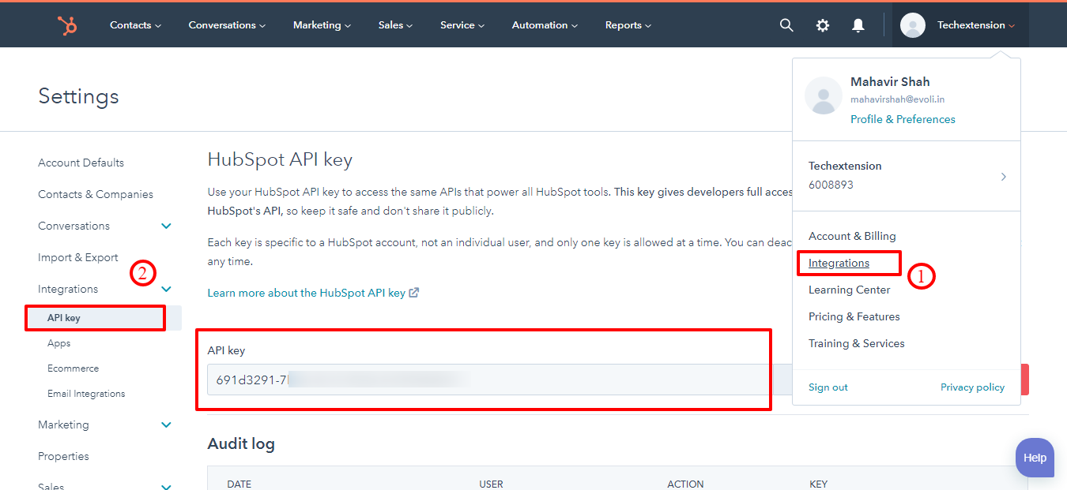The image size is (1067, 490).
Task: Open the Conversations navigation menu
Action: click(227, 25)
